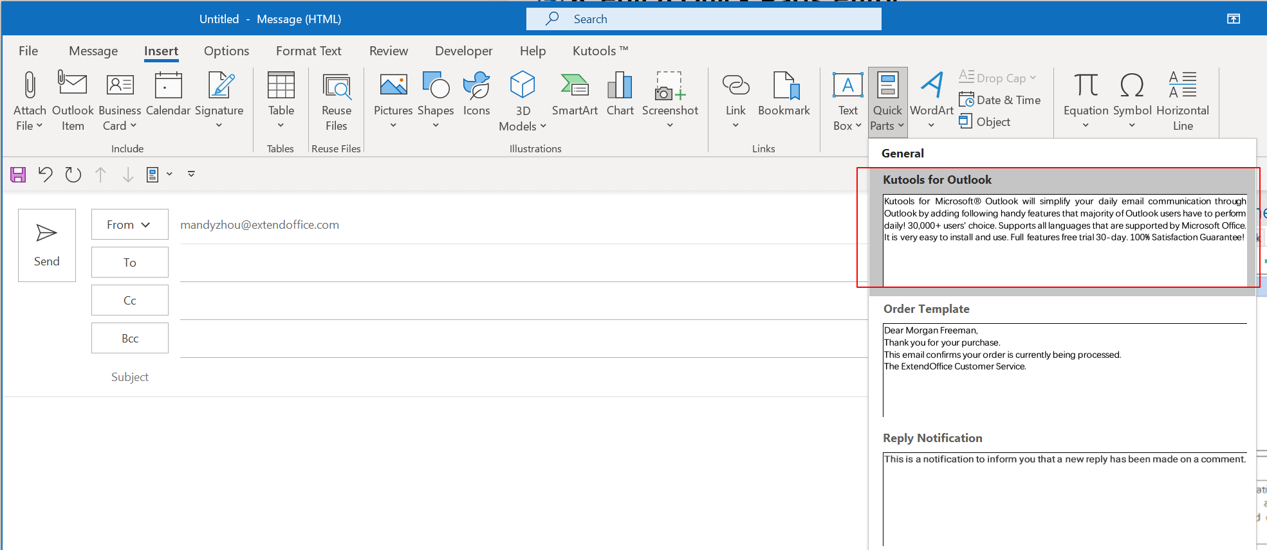Select the Reply Notification quick part

1062,489
